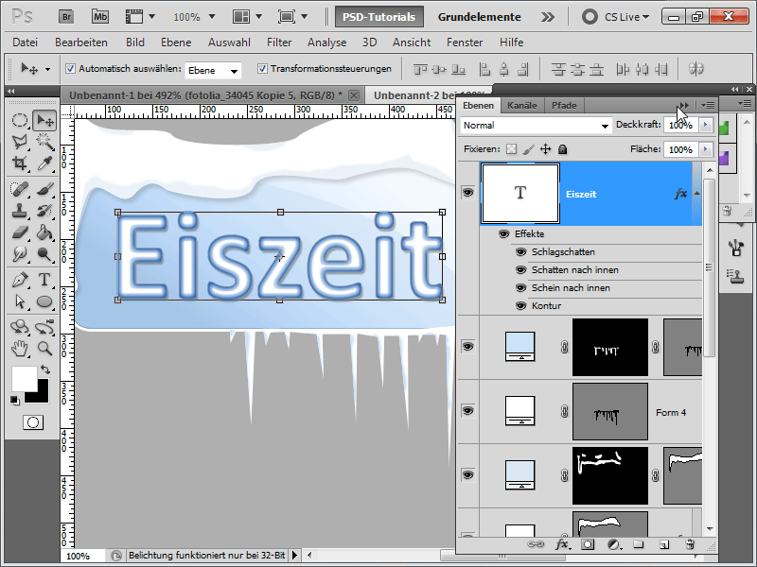
Task: Select the Hand tool
Action: click(x=19, y=348)
